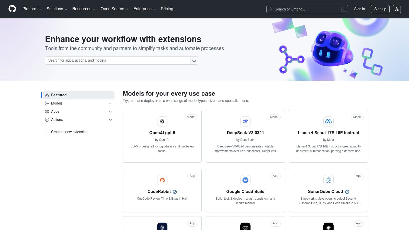
Task: Select the Google Cloud Build hexagon icon
Action: pyautogui.click(x=245, y=180)
